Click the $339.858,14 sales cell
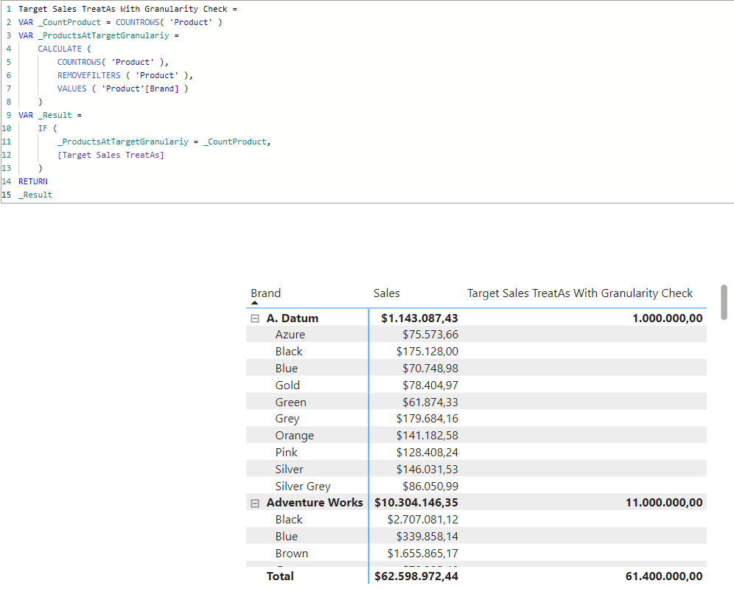This screenshot has height=589, width=734. [427, 537]
